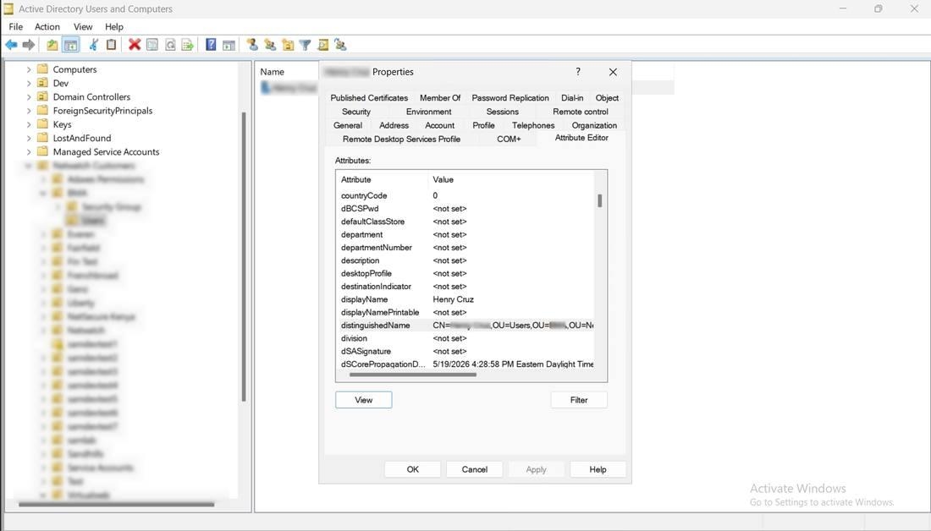
Task: Open the File menu
Action: 16,27
